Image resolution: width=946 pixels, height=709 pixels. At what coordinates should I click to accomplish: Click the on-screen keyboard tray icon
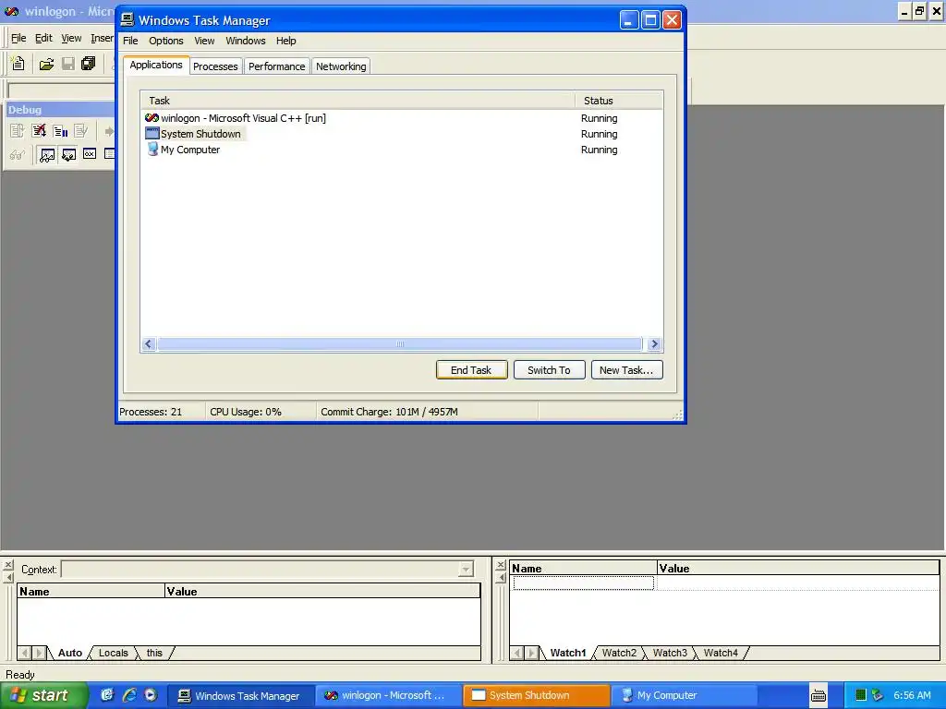[819, 696]
